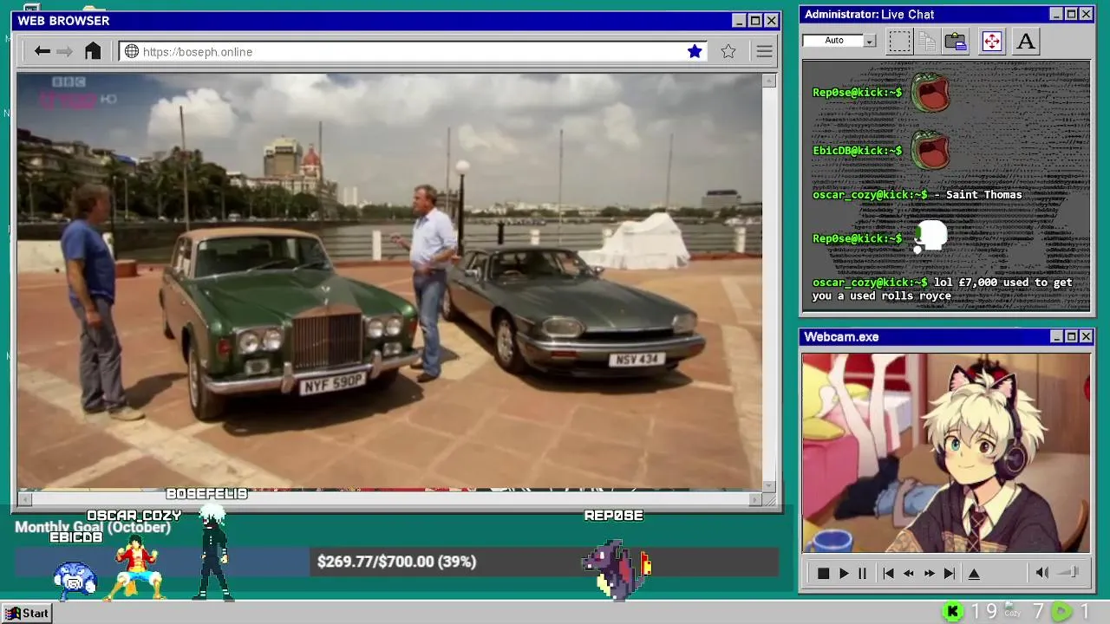Viewport: 1110px width, 624px height.
Task: Click the fast-forward button in Webcam.exe
Action: tap(930, 573)
